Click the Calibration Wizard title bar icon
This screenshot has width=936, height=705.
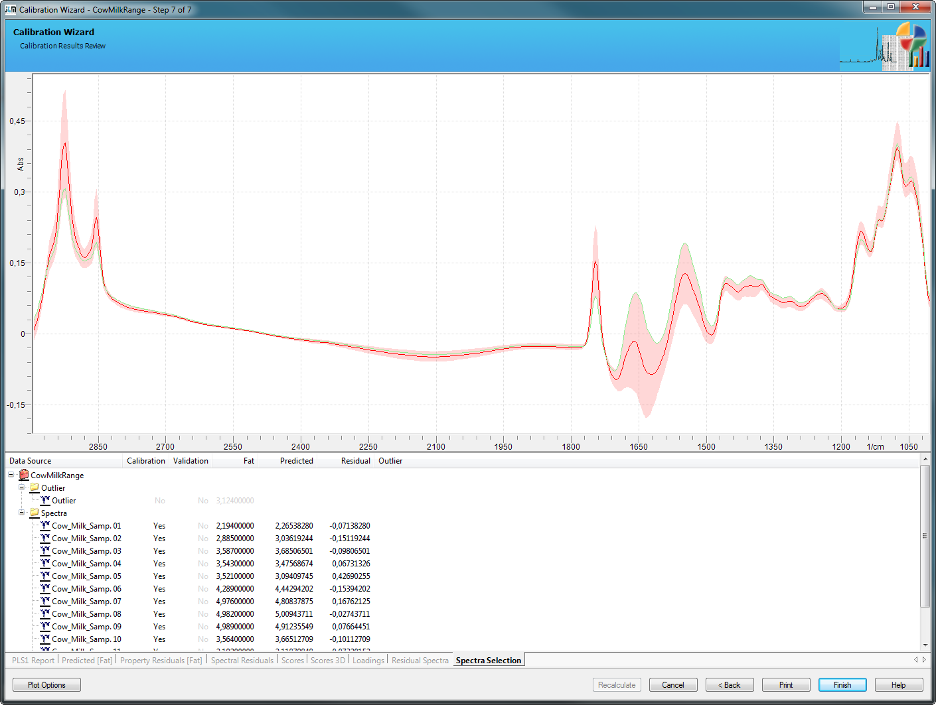[x=11, y=9]
